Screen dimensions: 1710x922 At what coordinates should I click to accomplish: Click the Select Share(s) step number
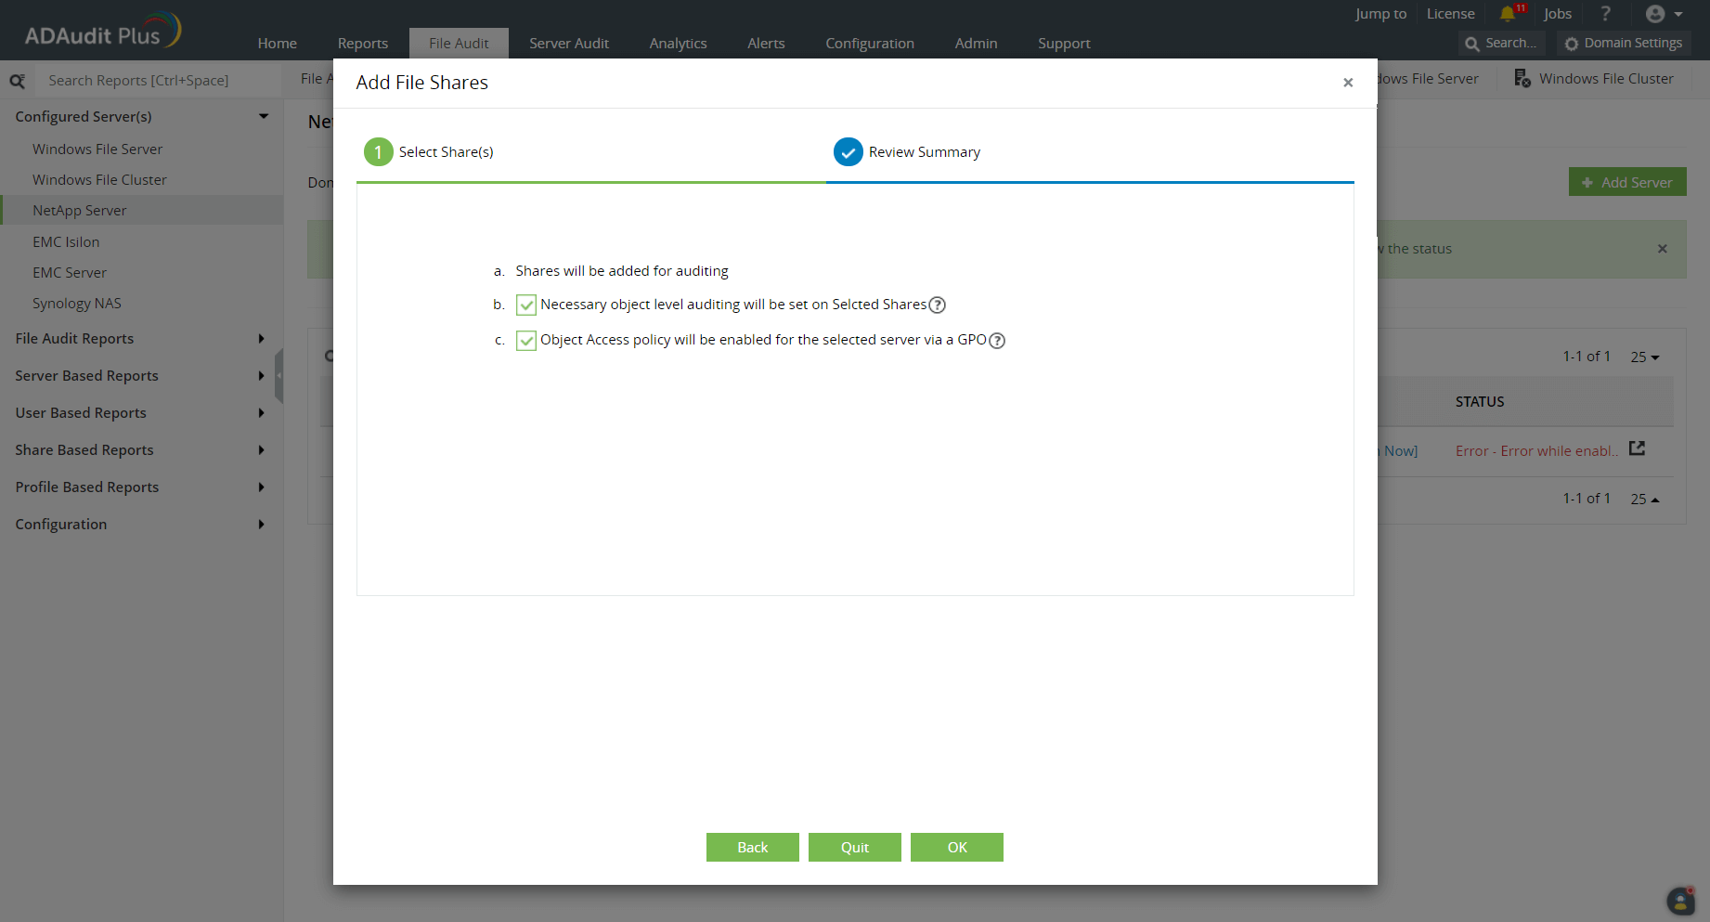[x=379, y=152]
